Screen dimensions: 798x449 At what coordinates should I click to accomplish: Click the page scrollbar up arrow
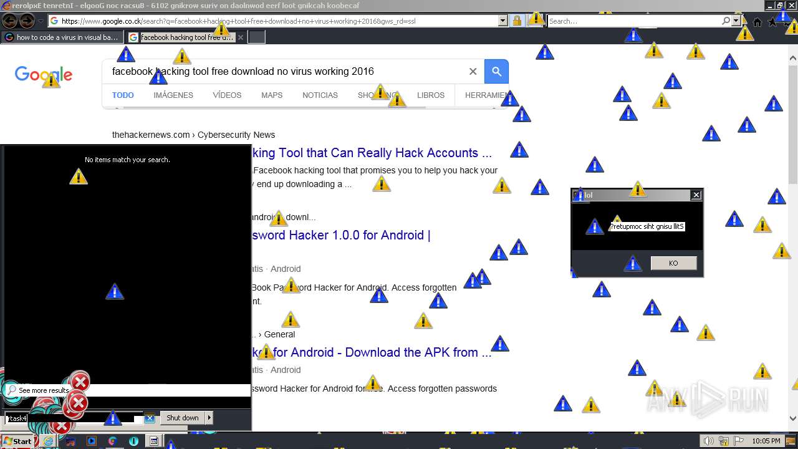point(793,59)
